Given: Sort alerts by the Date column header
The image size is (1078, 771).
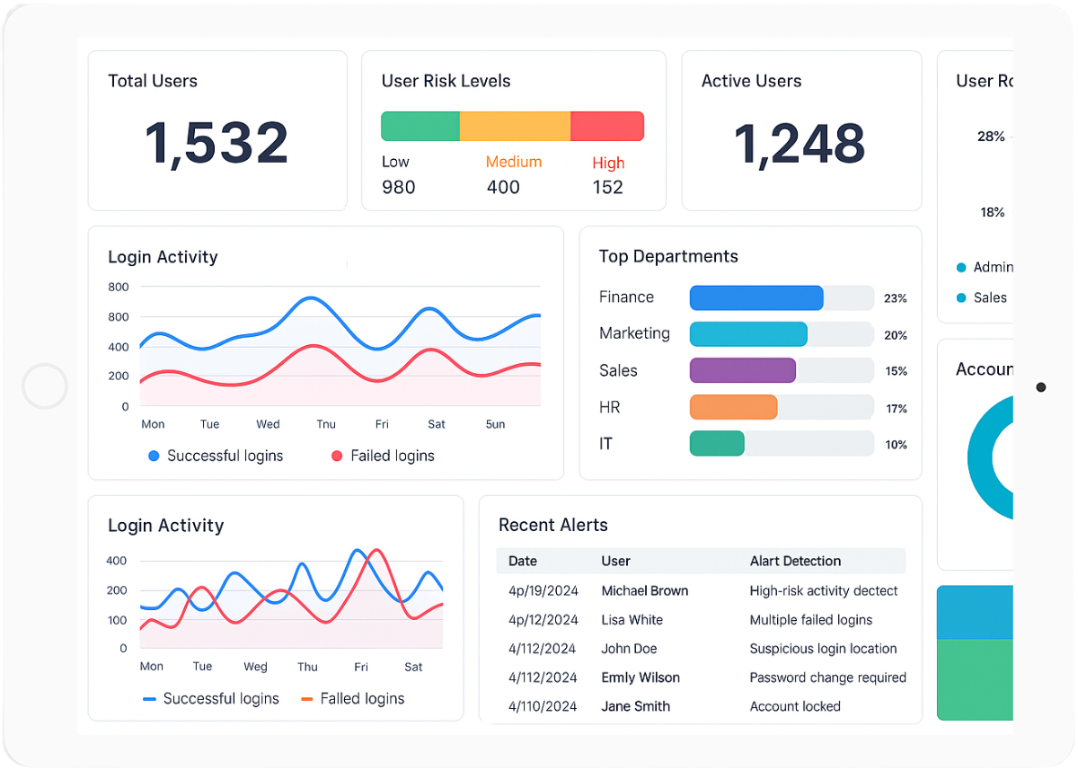Looking at the screenshot, I should point(523,562).
